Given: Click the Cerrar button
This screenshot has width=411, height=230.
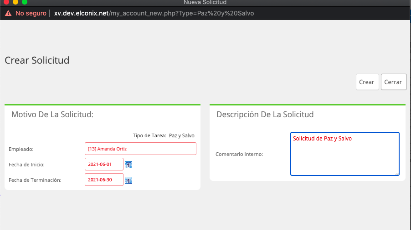Looking at the screenshot, I should tap(393, 82).
